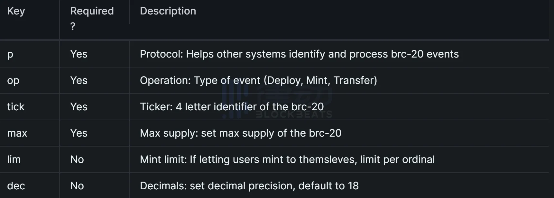554x198 pixels.
Task: Click the Max supply description text
Action: coord(241,133)
